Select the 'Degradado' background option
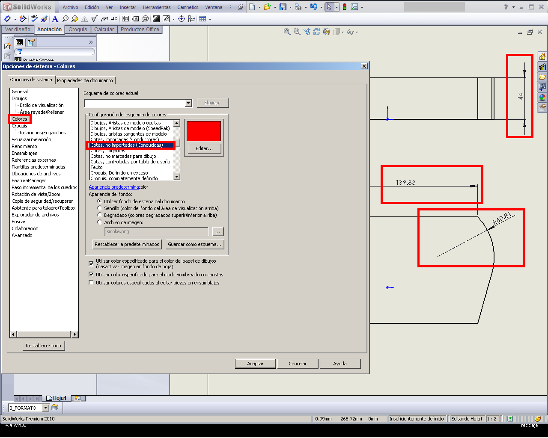The height and width of the screenshot is (438, 548). coord(100,215)
